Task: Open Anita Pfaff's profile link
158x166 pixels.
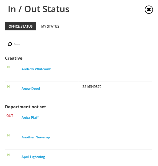Action: pyautogui.click(x=30, y=117)
